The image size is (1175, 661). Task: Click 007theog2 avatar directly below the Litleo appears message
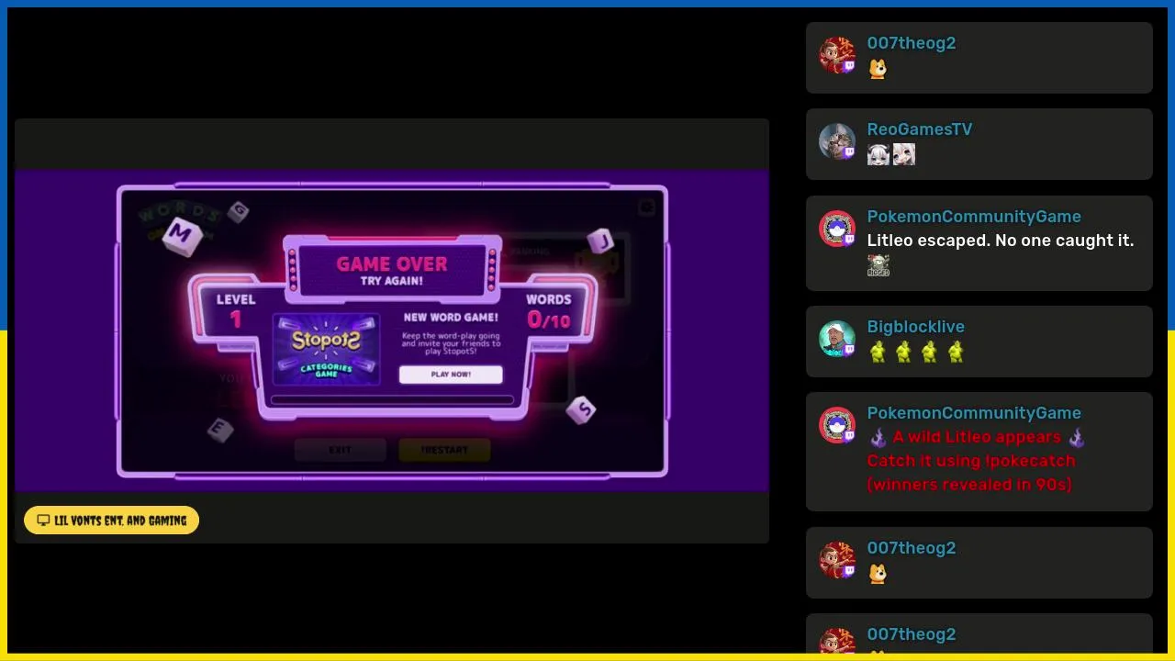(837, 560)
